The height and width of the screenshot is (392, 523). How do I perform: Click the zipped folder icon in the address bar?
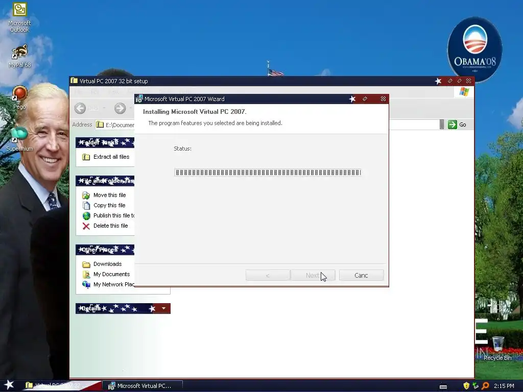100,125
